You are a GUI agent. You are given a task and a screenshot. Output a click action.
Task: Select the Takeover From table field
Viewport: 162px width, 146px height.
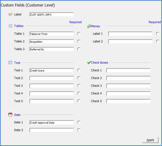point(51,34)
